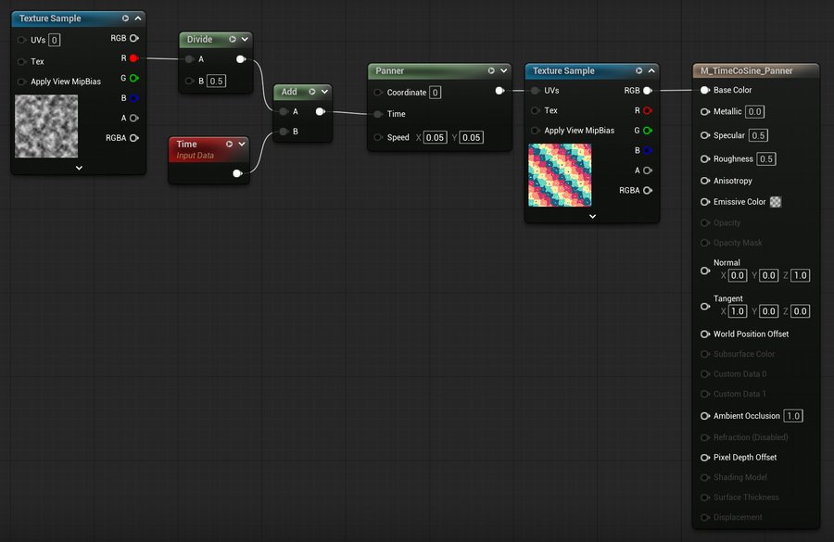Click red R output pin of colorful Texture Sample
Screen dimensions: 834x542
pyautogui.click(x=648, y=110)
